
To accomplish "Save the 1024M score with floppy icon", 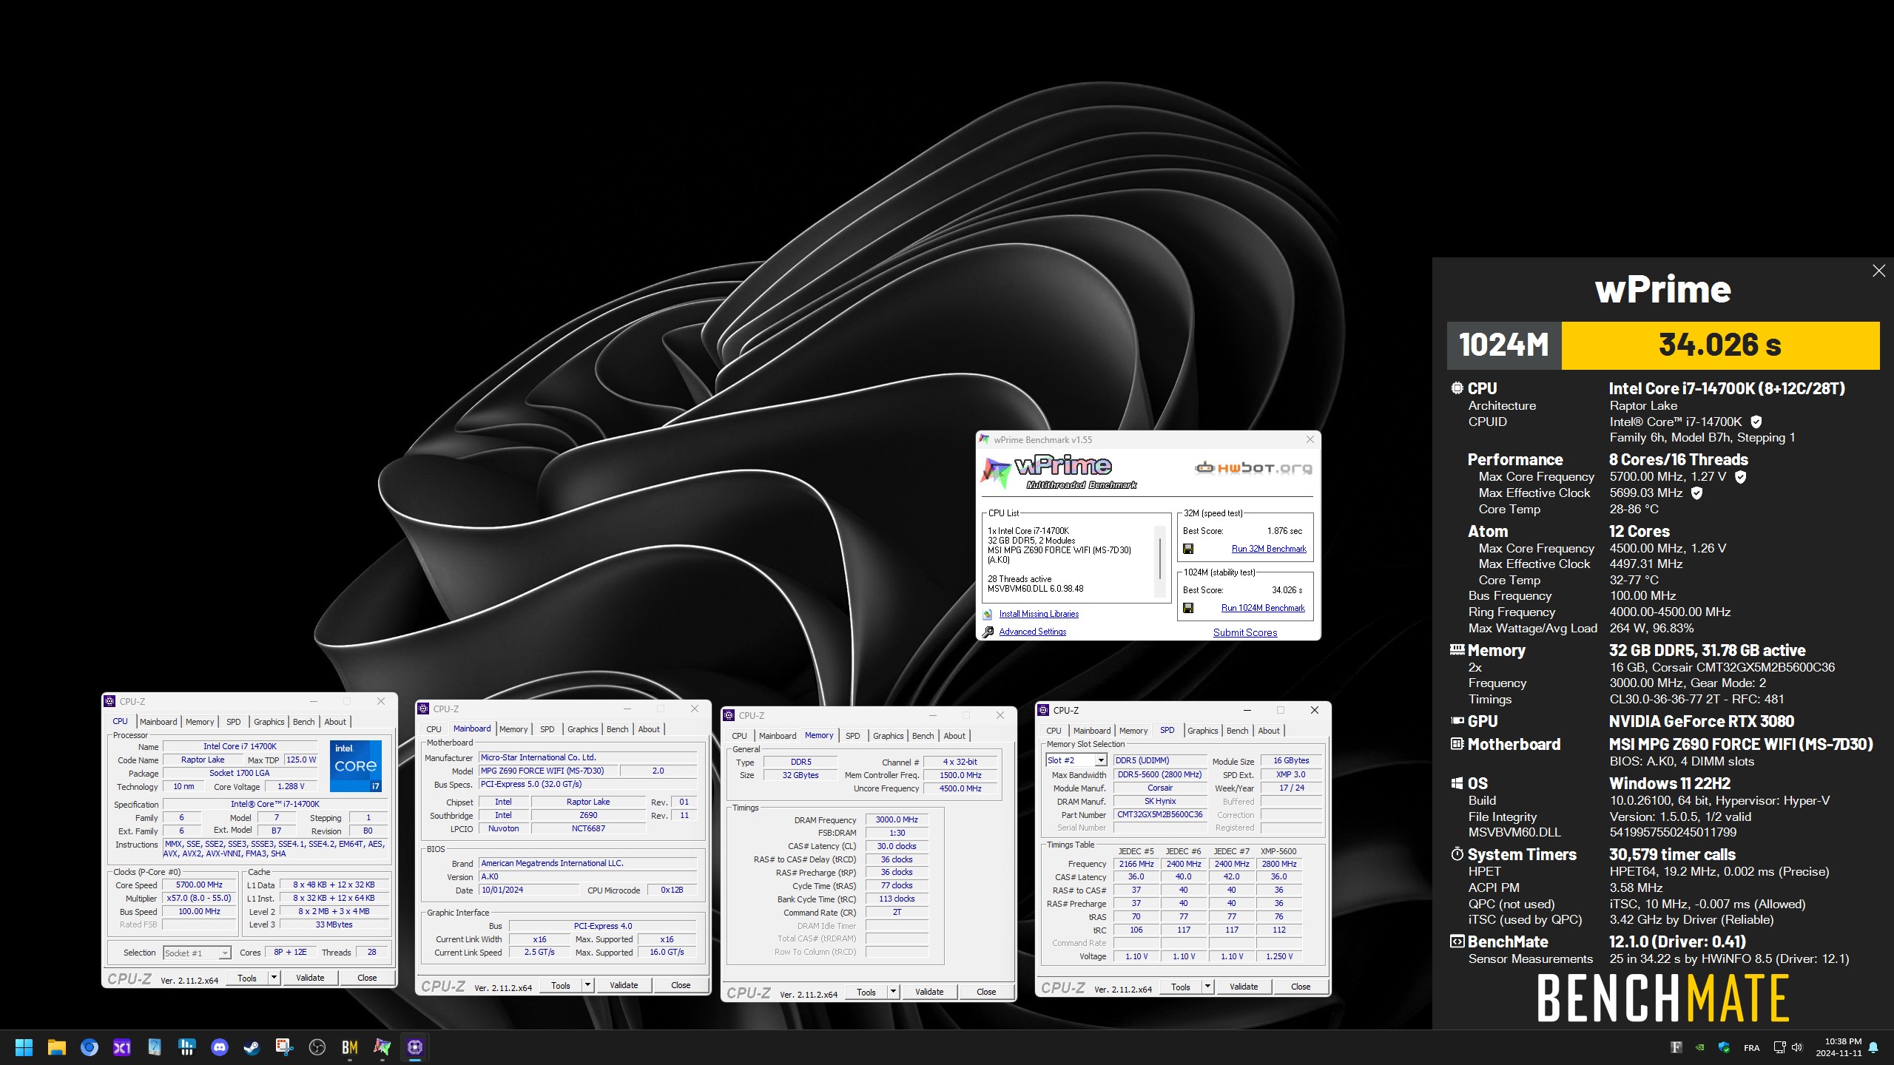I will [x=1188, y=608].
